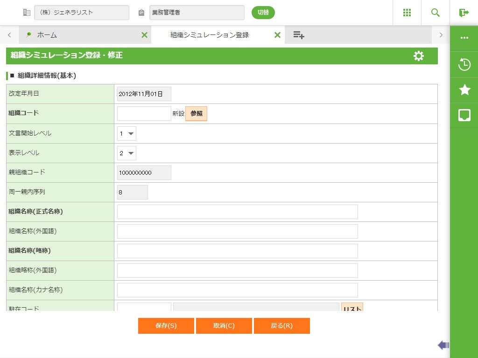Click the favorites star icon

(x=464, y=90)
